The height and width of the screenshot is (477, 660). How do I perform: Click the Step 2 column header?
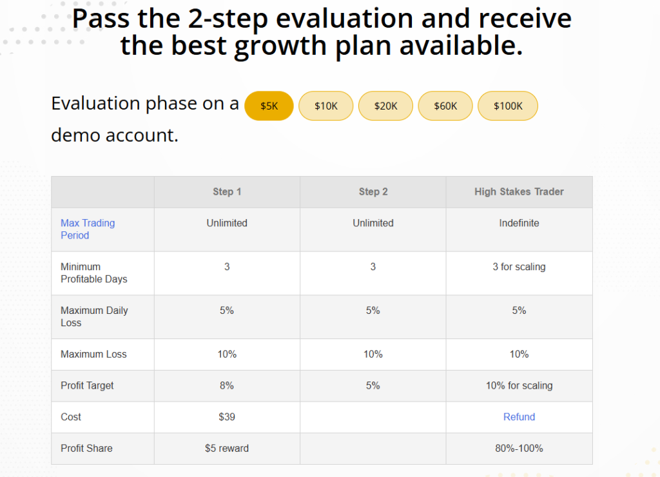(x=373, y=192)
